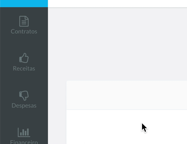Choose the Despesas text label
Image resolution: width=187 pixels, height=144 pixels.
point(24,105)
